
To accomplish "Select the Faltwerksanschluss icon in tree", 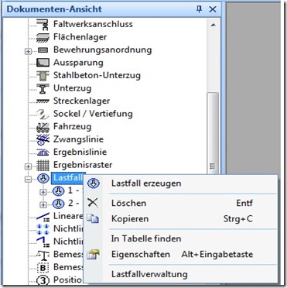I will click(x=43, y=24).
